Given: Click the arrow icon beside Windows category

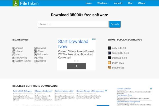Looking at the screenshot, I should pos(35,61).
